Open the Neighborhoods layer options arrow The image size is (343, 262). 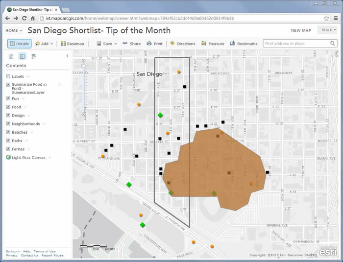[44, 124]
